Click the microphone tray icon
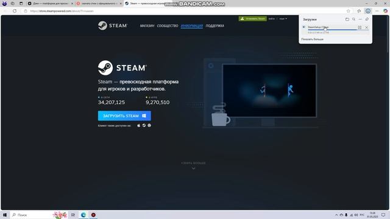 [x=346, y=215]
